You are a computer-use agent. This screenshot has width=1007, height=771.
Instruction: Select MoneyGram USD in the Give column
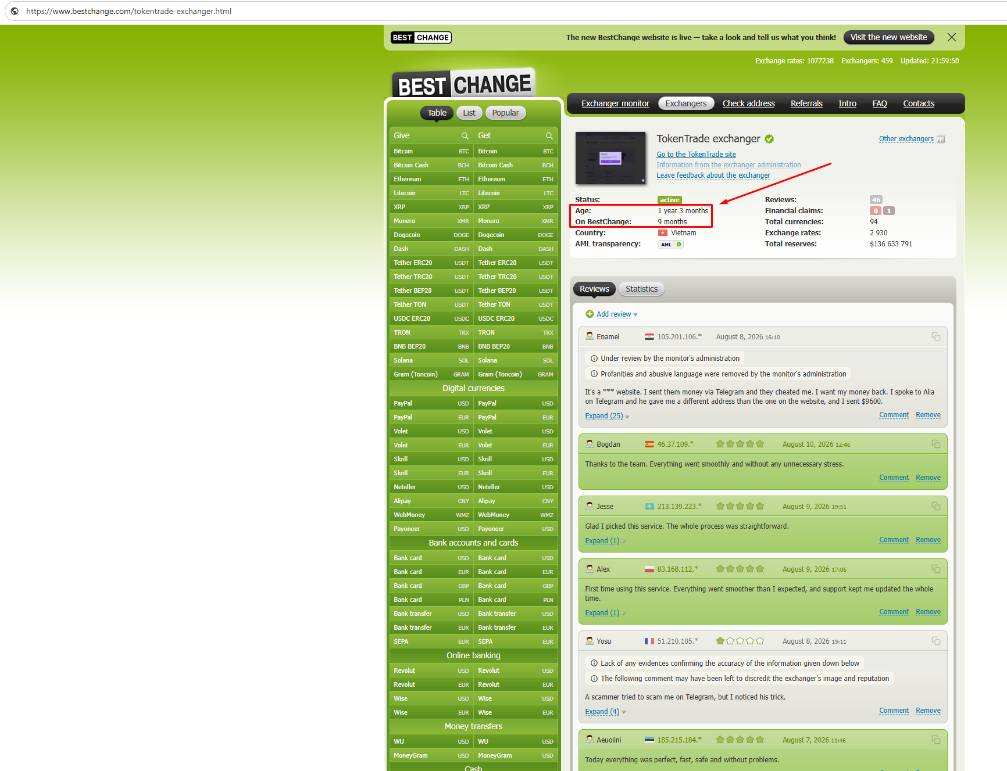[431, 755]
